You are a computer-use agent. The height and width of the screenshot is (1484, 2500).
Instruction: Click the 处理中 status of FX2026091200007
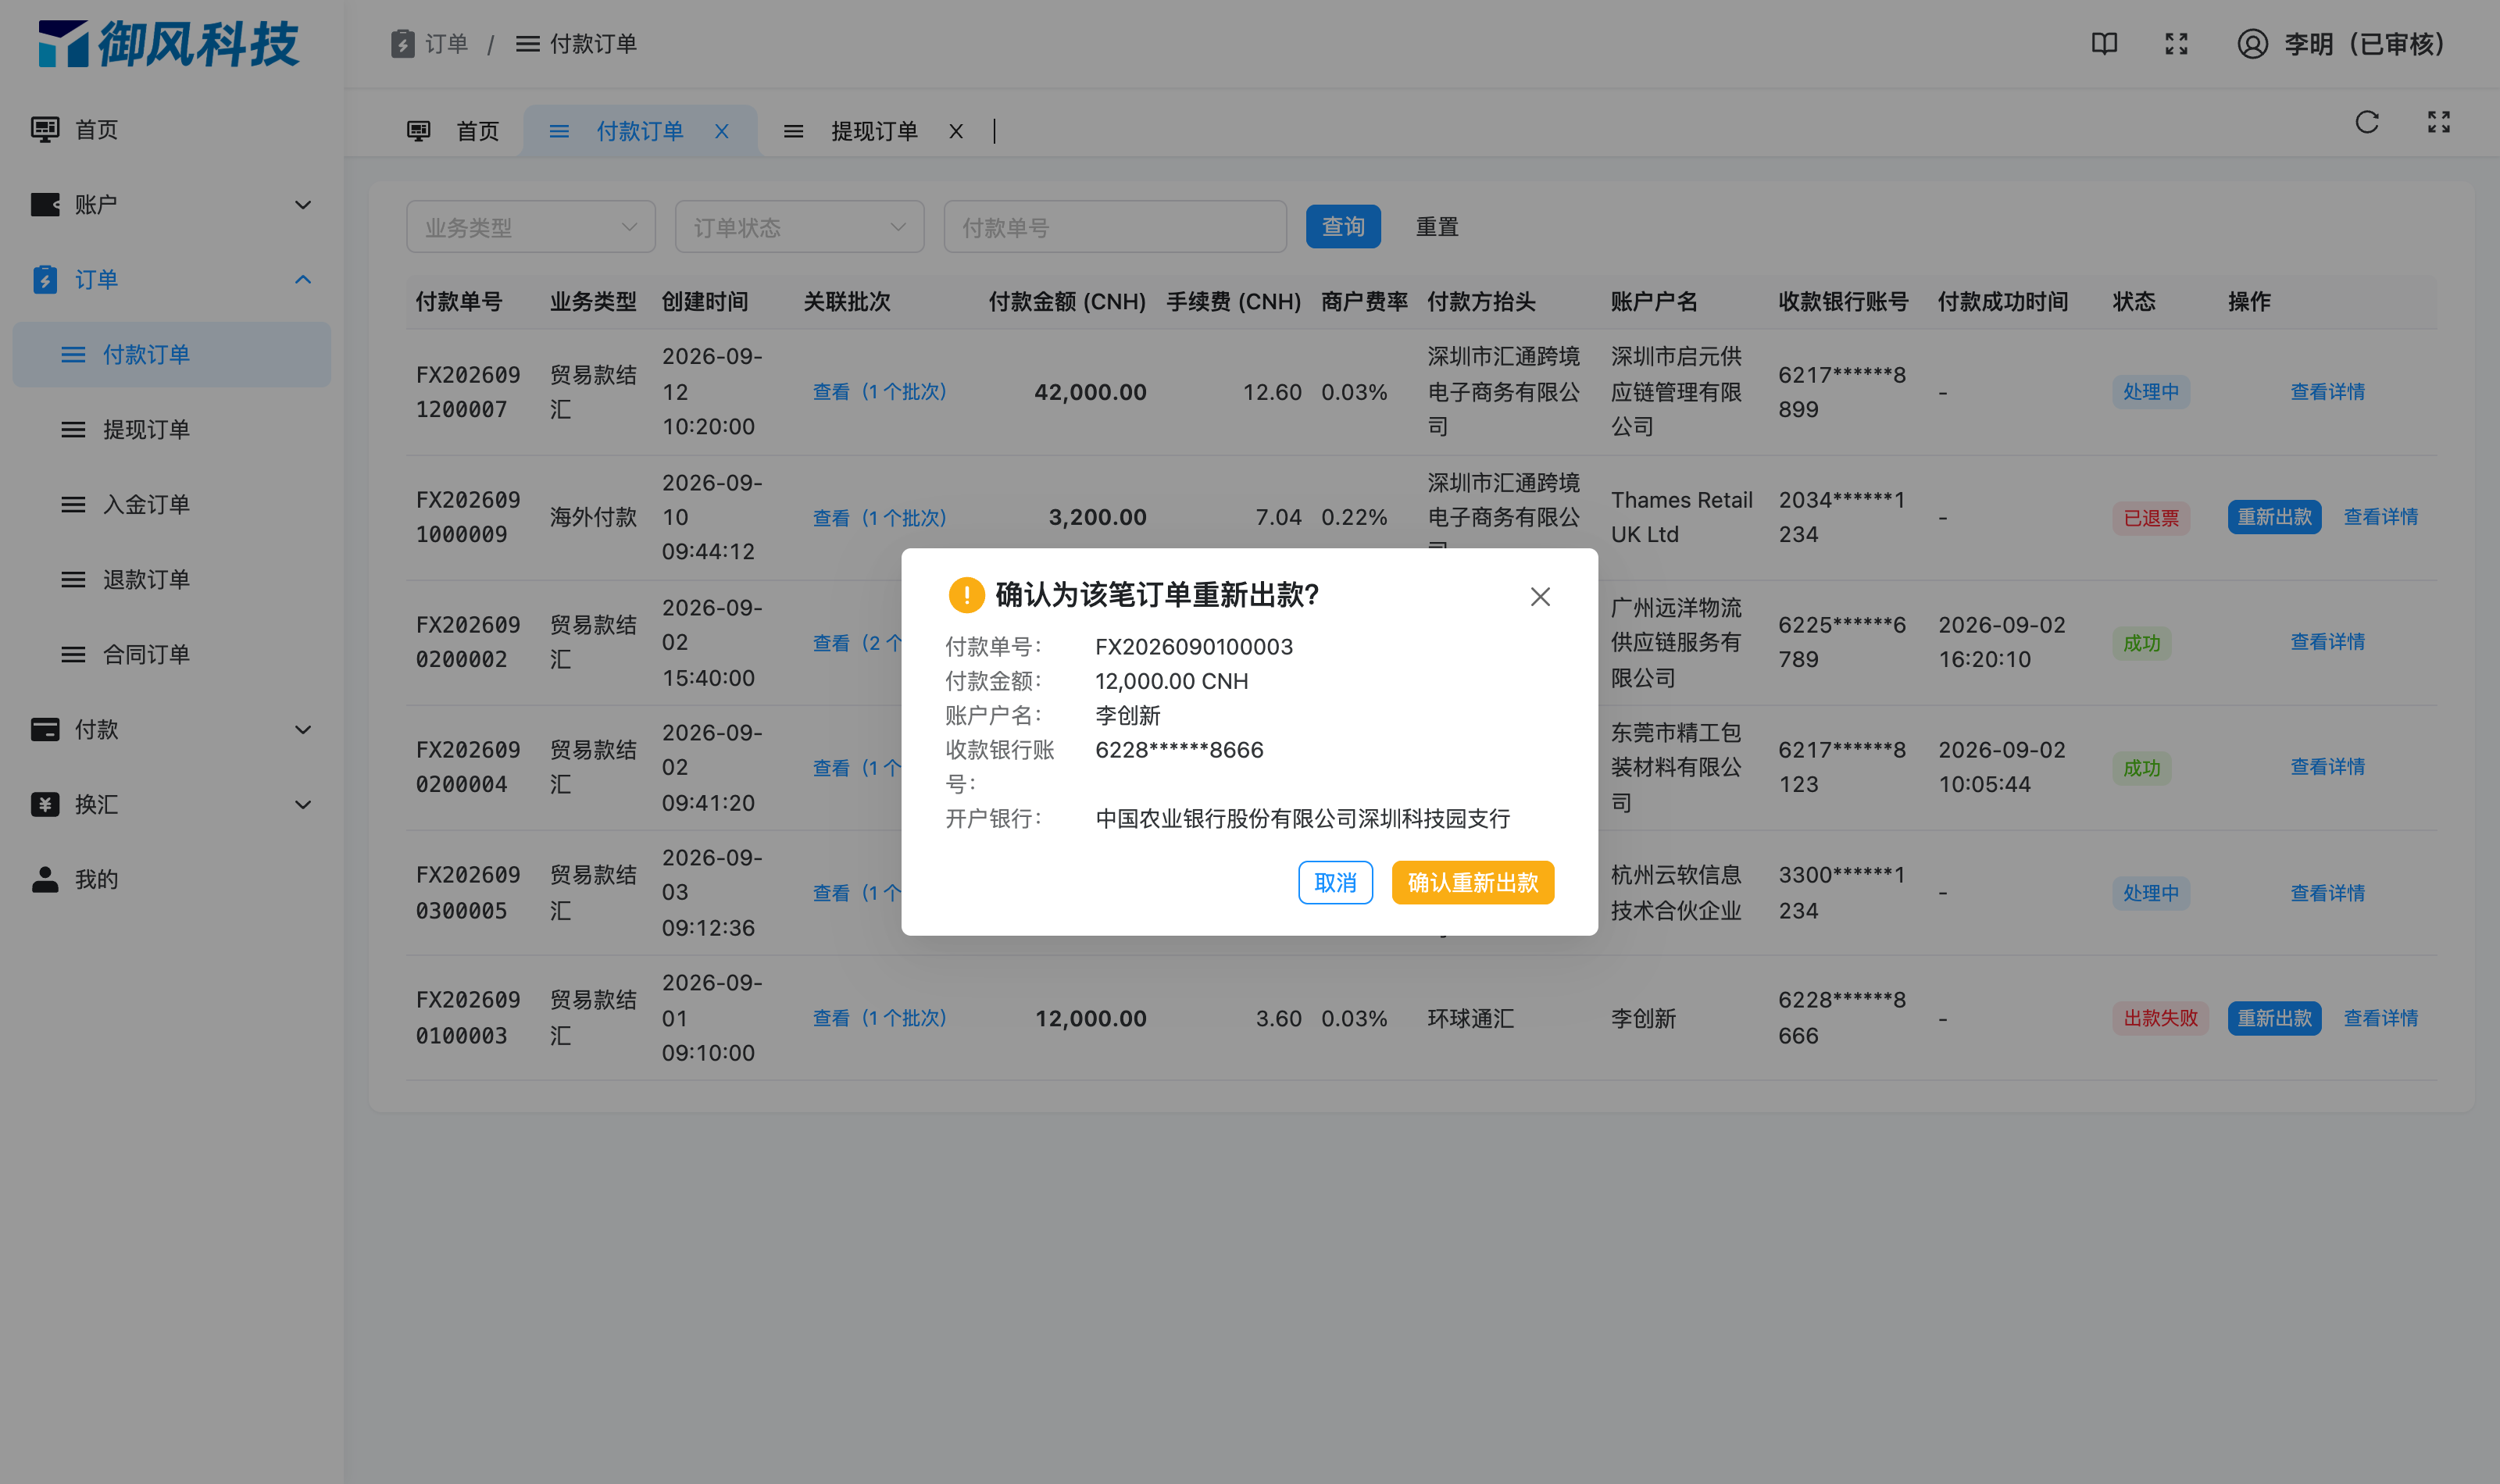coord(2151,392)
